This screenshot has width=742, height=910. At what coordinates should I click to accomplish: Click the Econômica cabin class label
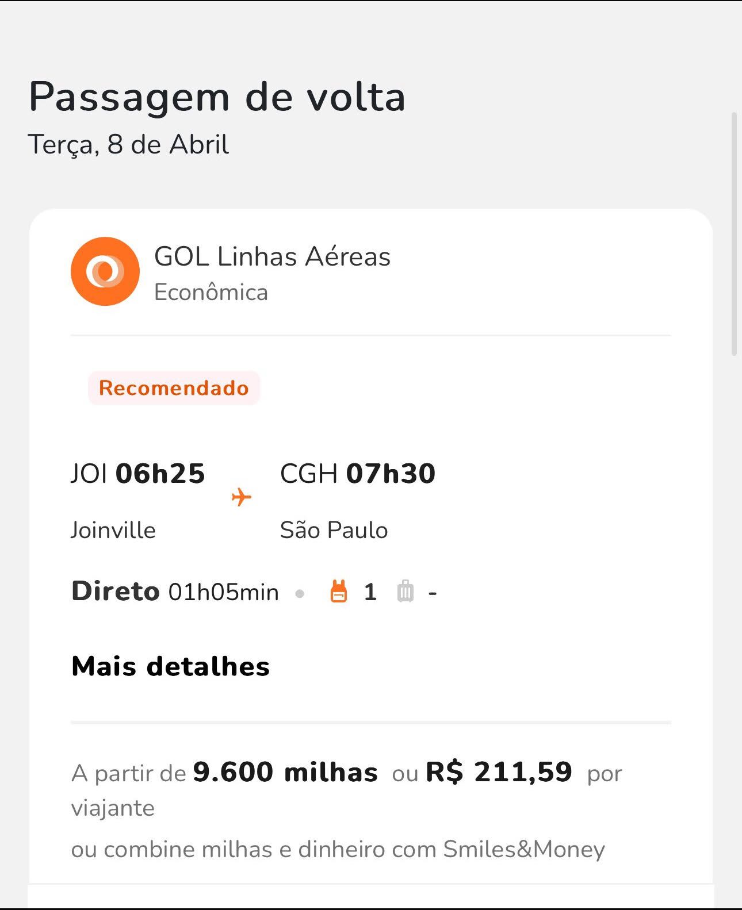click(211, 293)
